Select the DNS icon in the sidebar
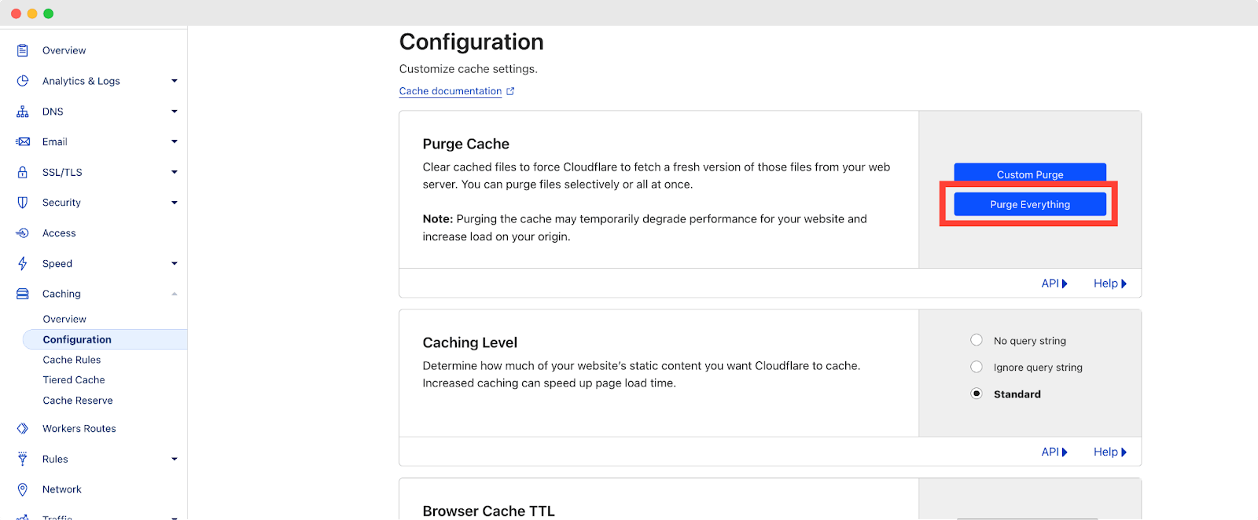1258x520 pixels. click(x=24, y=111)
